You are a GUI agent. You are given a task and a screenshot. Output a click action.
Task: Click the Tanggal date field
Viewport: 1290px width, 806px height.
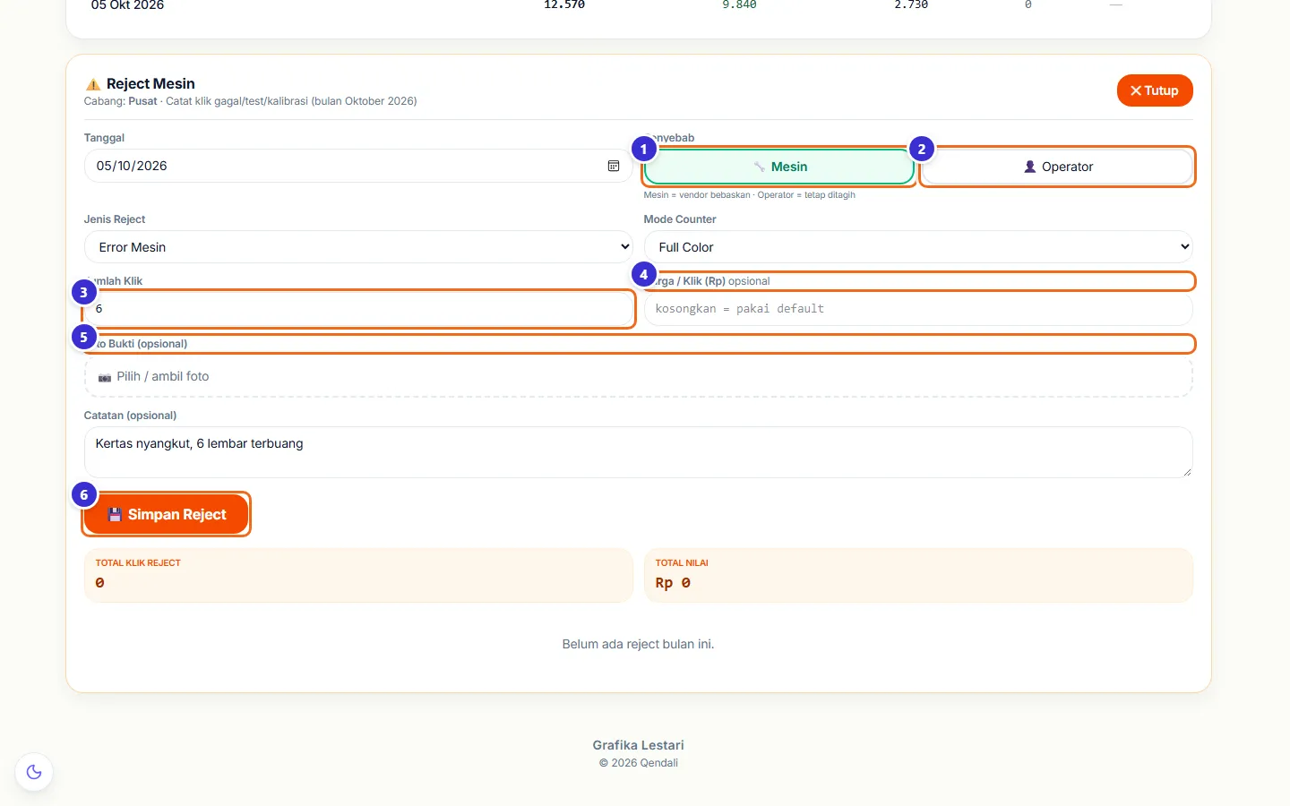[x=358, y=166]
